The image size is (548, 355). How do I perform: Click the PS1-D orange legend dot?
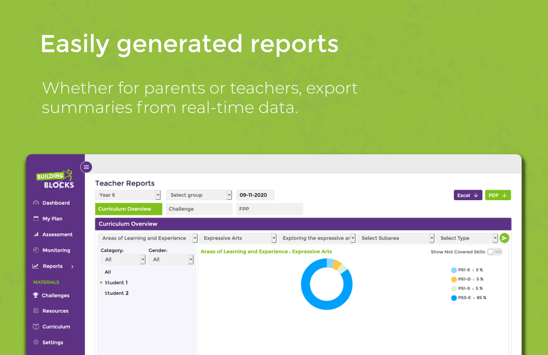(x=454, y=279)
